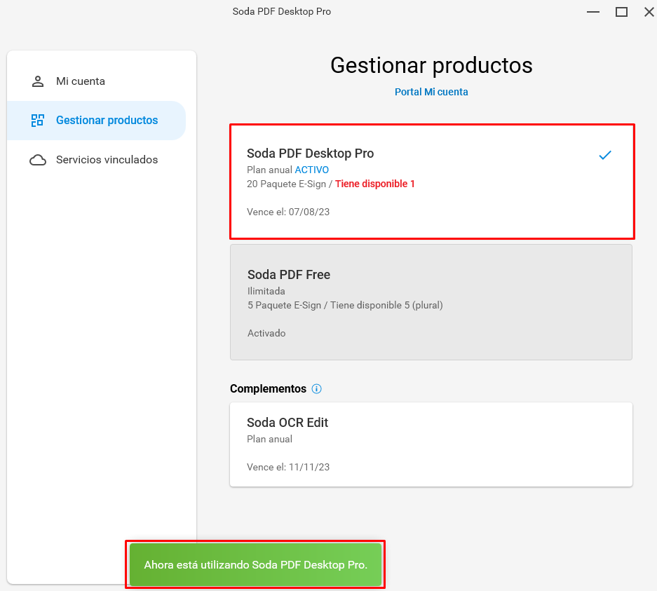Click the ACTIVO status text
Viewport: 657px width, 591px height.
[x=312, y=170]
